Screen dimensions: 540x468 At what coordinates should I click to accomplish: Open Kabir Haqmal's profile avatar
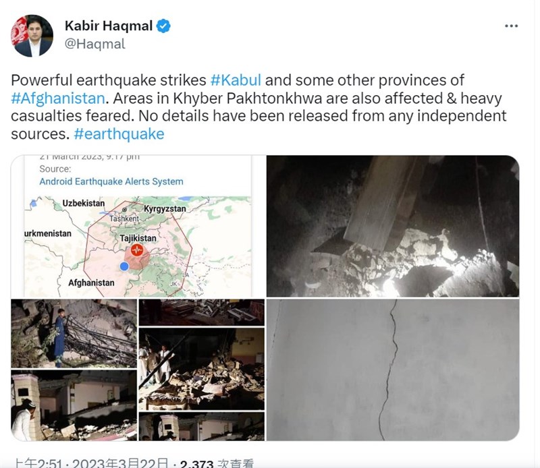click(x=32, y=36)
